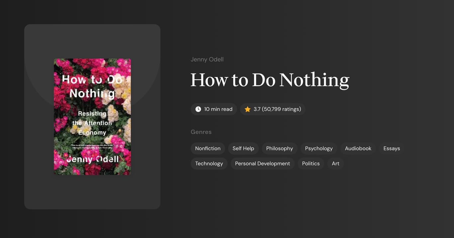Click the clock icon next to reading time
The image size is (454, 238).
point(198,109)
